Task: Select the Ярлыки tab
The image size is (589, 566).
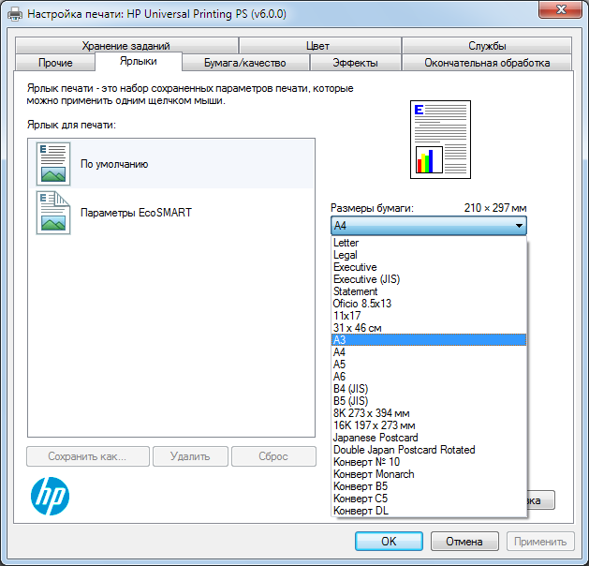Action: click(139, 61)
